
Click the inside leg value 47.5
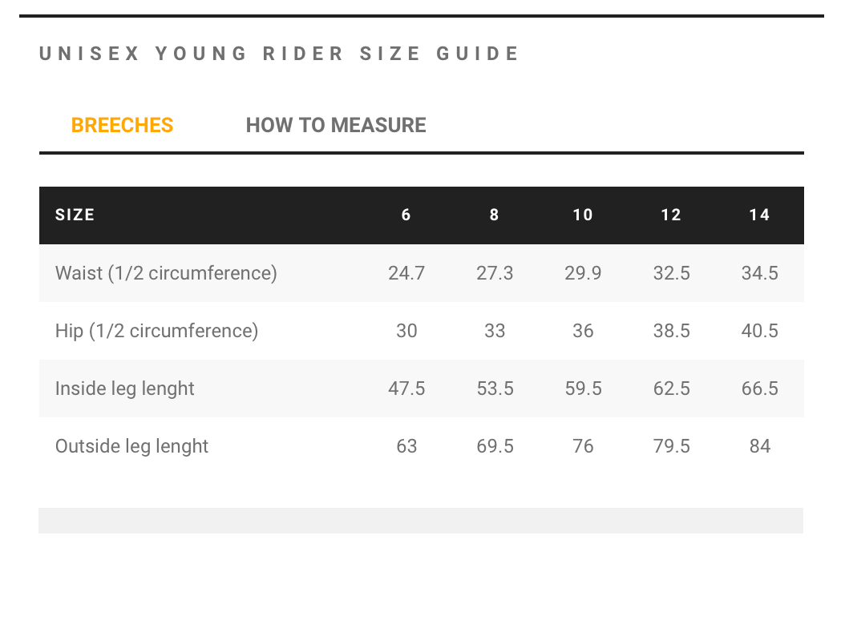(x=406, y=388)
